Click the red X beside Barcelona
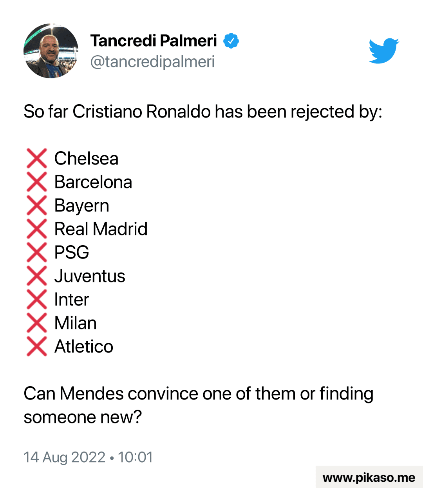The width and height of the screenshot is (423, 488). (37, 182)
